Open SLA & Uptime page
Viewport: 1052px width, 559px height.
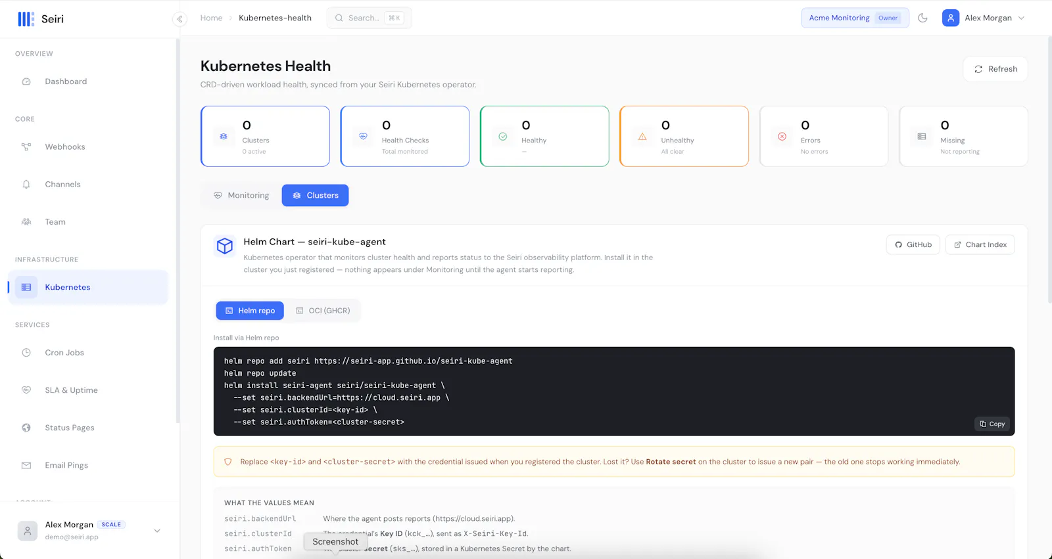click(x=88, y=390)
